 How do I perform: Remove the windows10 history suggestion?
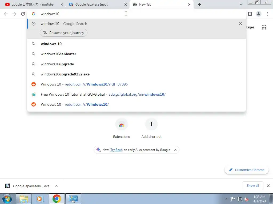(x=240, y=24)
